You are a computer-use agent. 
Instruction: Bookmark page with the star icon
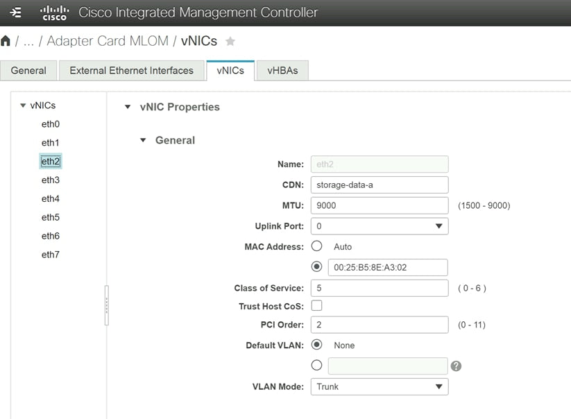click(x=230, y=42)
